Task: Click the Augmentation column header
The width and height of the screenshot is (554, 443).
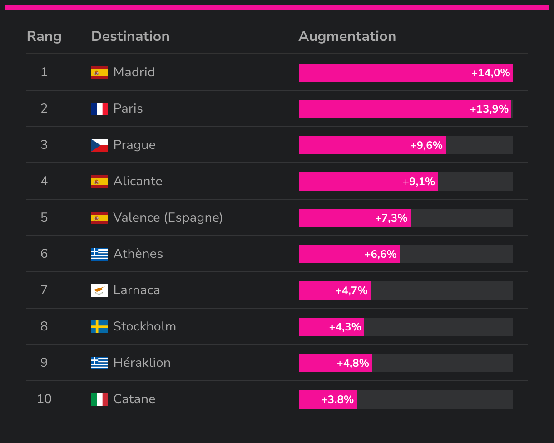Action: (347, 36)
